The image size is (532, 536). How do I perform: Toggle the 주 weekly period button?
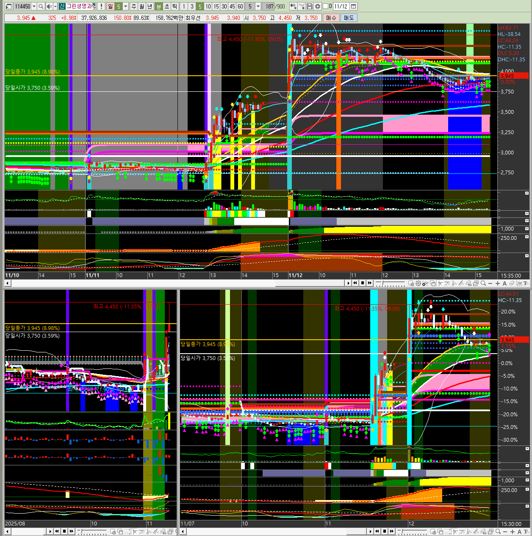(x=133, y=6)
